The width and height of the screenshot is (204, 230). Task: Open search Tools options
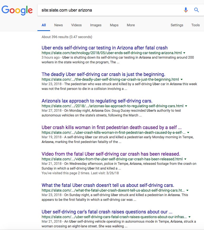(x=196, y=25)
